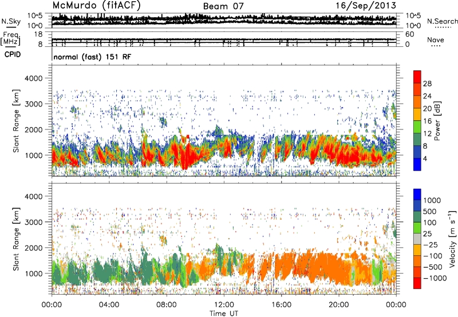Click the 12:00 time tick label
This screenshot has height=317, width=458.
coord(224,305)
